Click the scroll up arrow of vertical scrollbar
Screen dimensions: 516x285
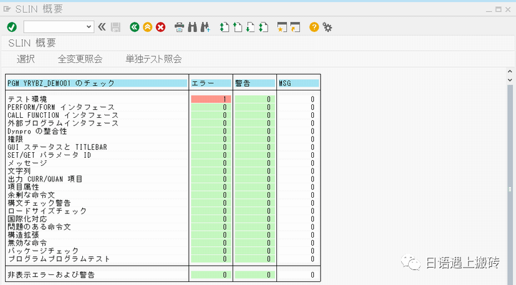point(510,72)
